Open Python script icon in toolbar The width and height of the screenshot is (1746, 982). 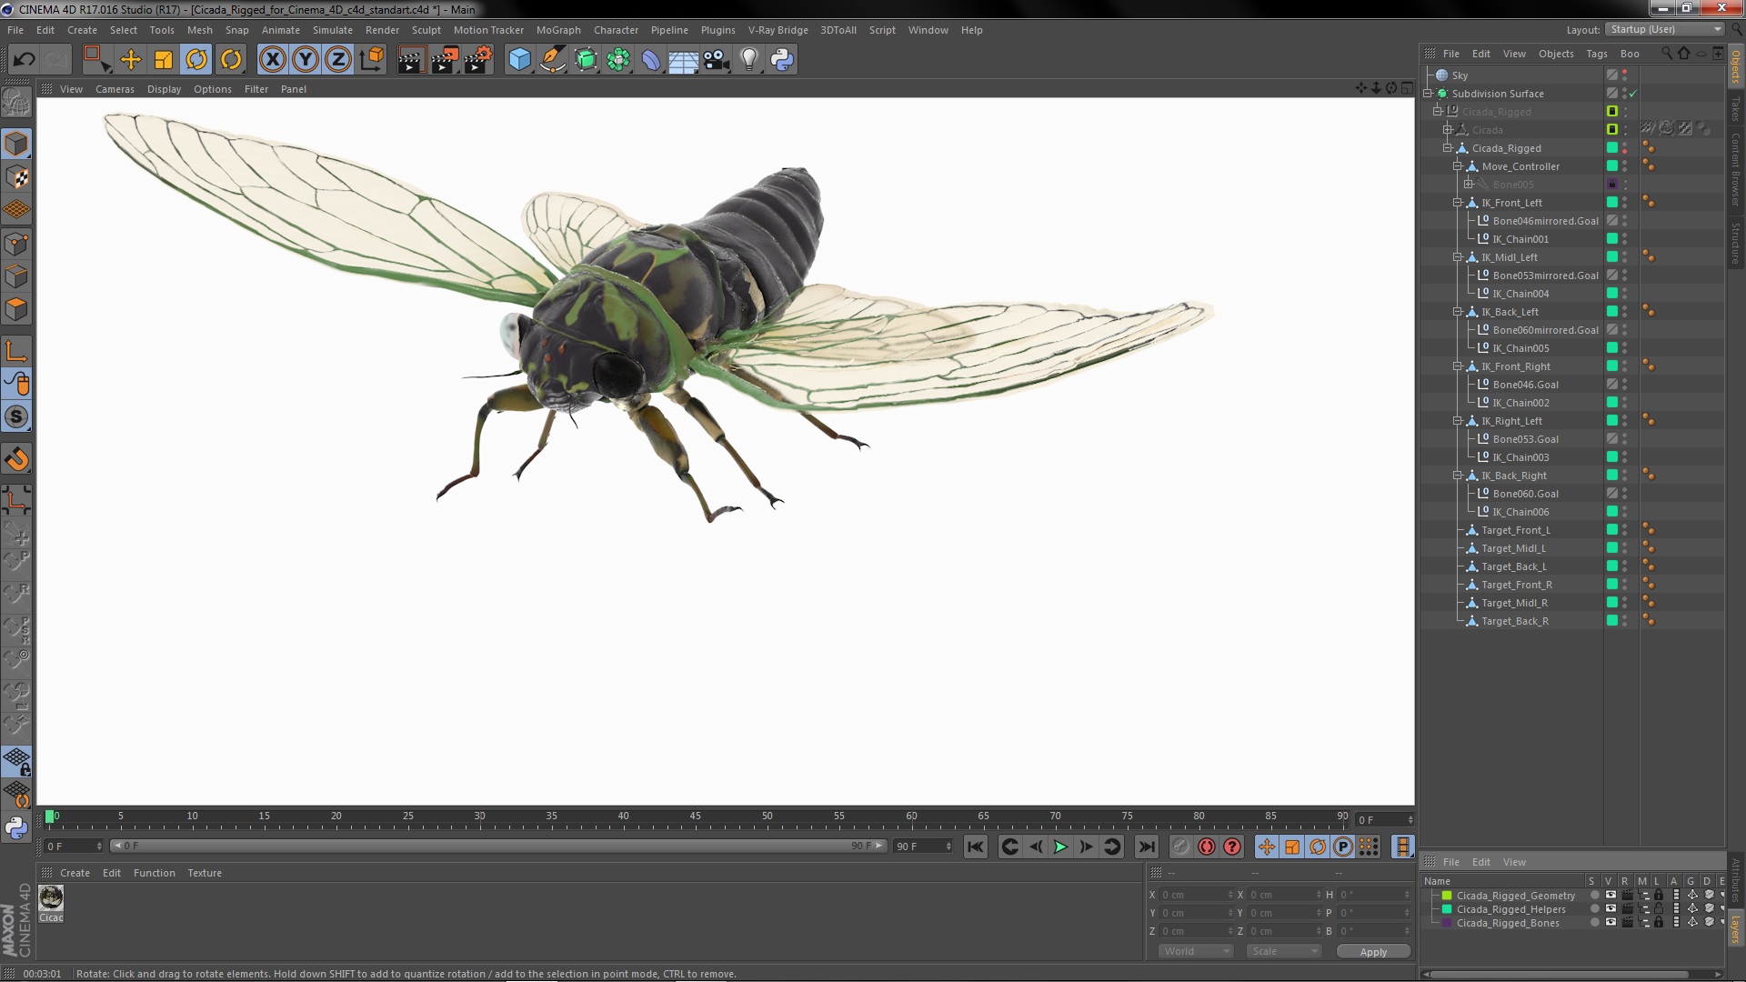(x=782, y=60)
